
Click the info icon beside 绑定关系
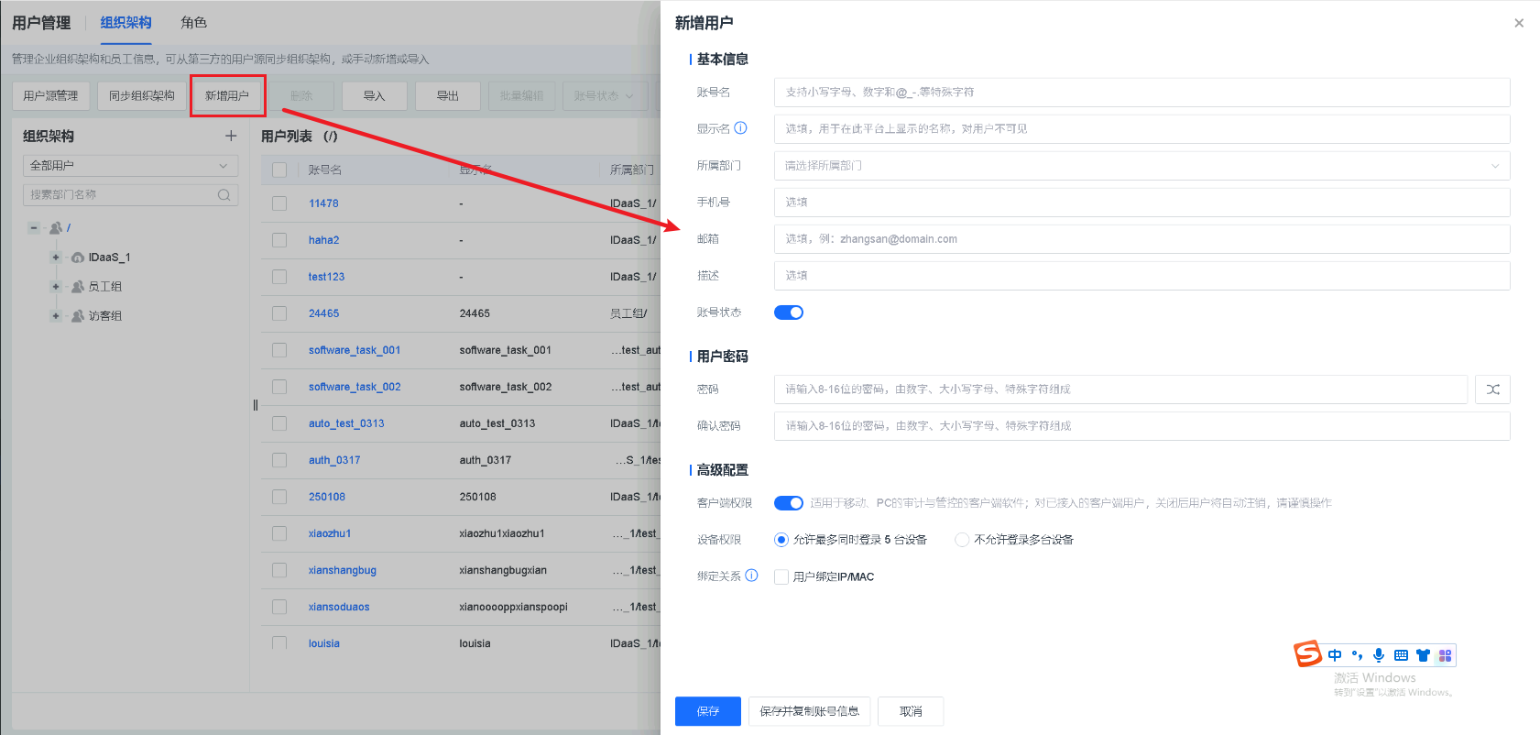[751, 576]
